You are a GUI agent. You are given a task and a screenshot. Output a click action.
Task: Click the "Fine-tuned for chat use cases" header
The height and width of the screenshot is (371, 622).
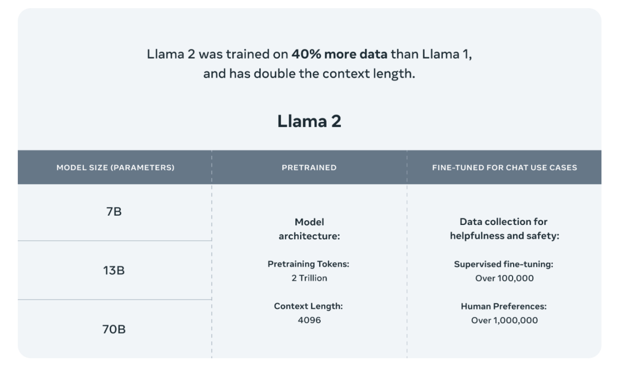(505, 167)
